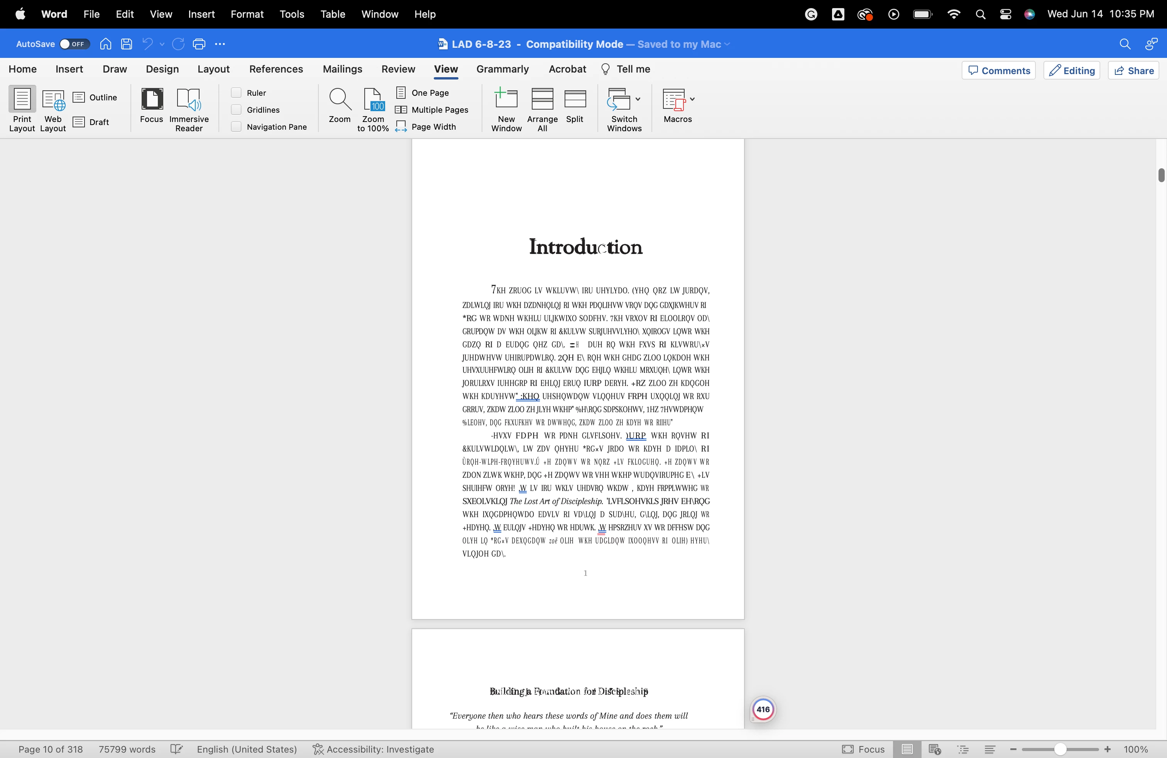Expand the Switch Windows dropdown
1167x758 pixels.
pyautogui.click(x=638, y=99)
